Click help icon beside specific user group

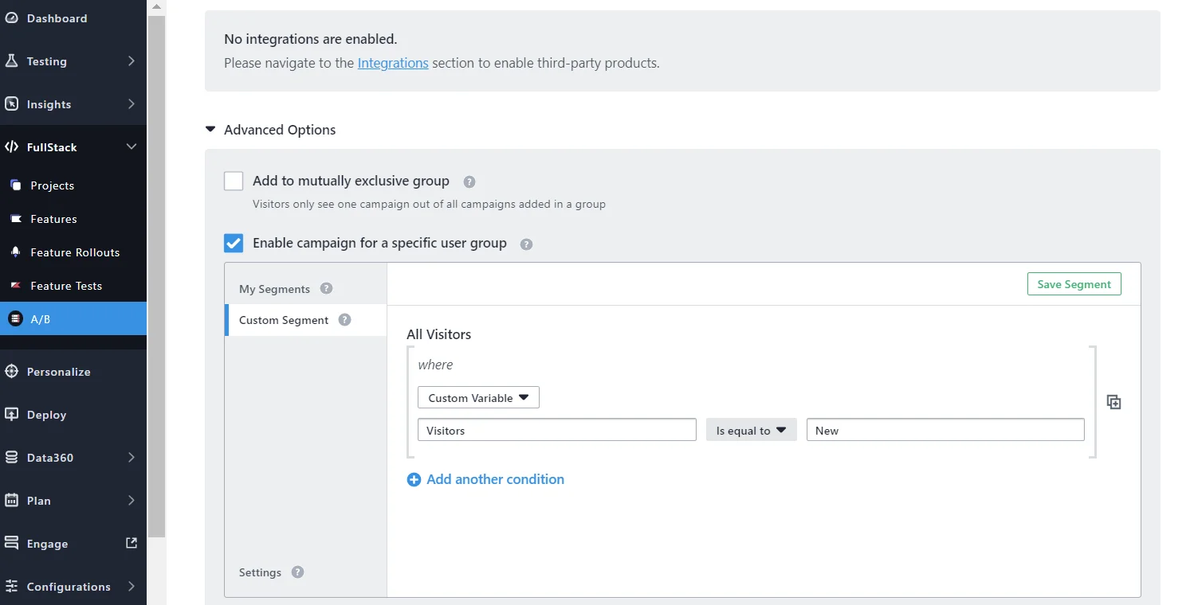tap(526, 244)
